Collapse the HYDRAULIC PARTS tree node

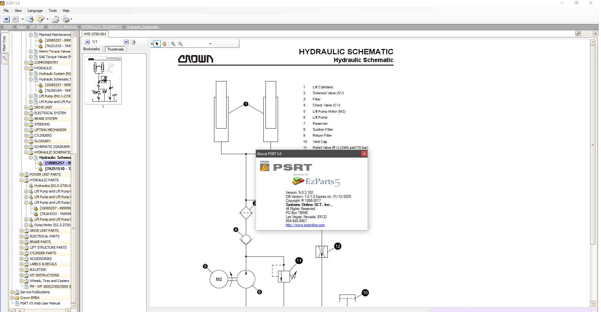click(22, 180)
